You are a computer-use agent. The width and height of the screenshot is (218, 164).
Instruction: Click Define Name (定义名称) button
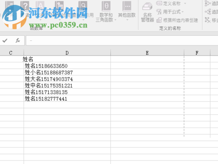pos(169,3)
